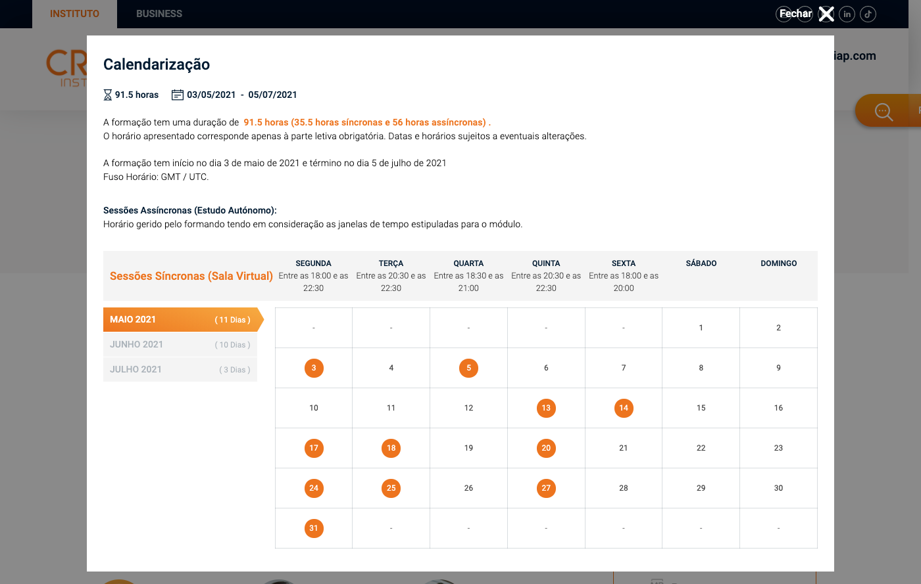Click the date range 03/05/2021 - 05/07/2021
Screen dimensions: 921x584
pyautogui.click(x=242, y=95)
